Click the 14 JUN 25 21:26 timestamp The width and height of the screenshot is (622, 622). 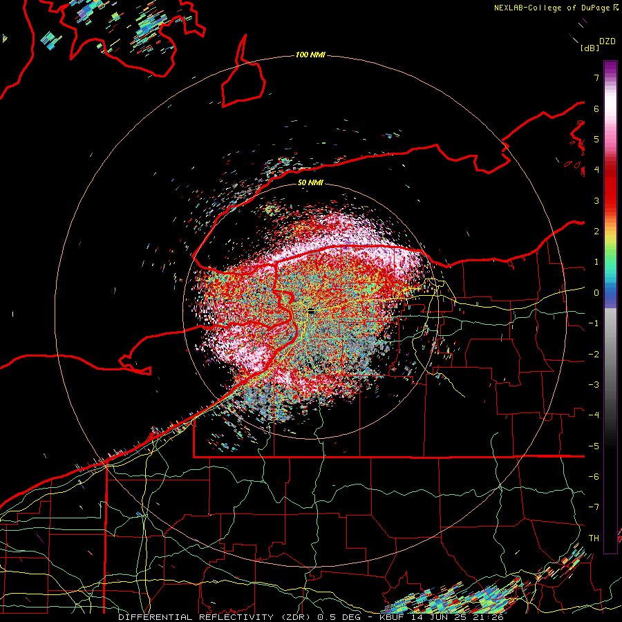coord(458,617)
